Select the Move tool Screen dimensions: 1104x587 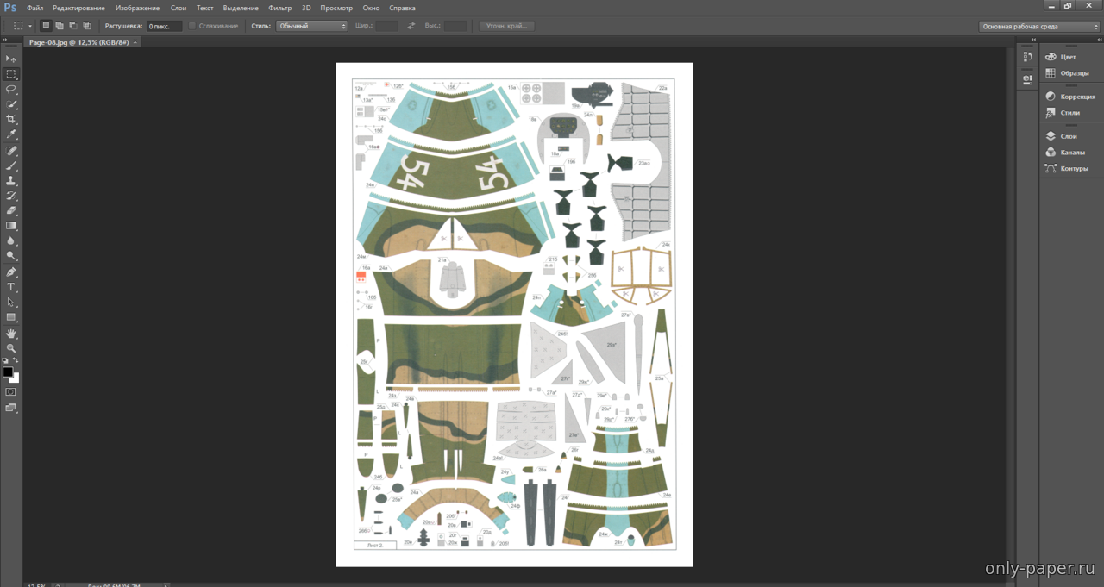[x=11, y=59]
